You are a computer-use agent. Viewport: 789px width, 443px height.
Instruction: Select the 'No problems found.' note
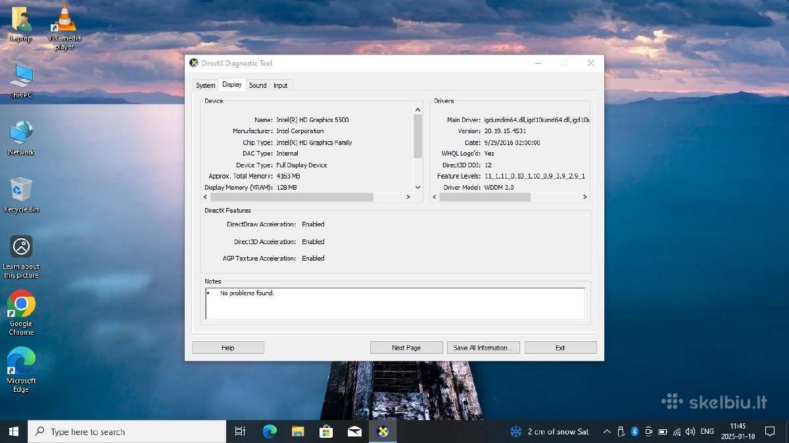coord(247,293)
